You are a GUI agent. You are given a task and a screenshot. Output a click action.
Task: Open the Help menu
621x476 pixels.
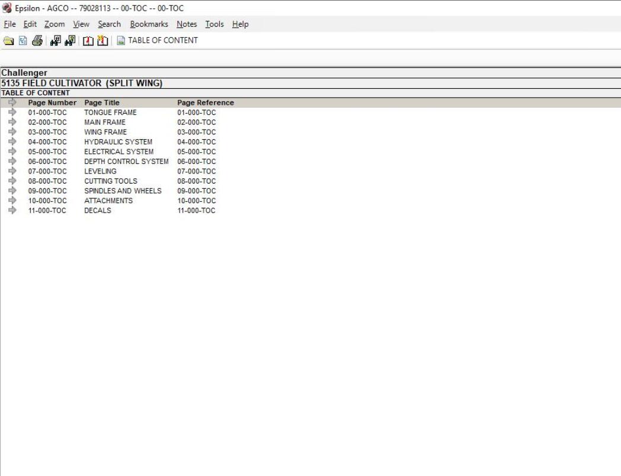240,24
